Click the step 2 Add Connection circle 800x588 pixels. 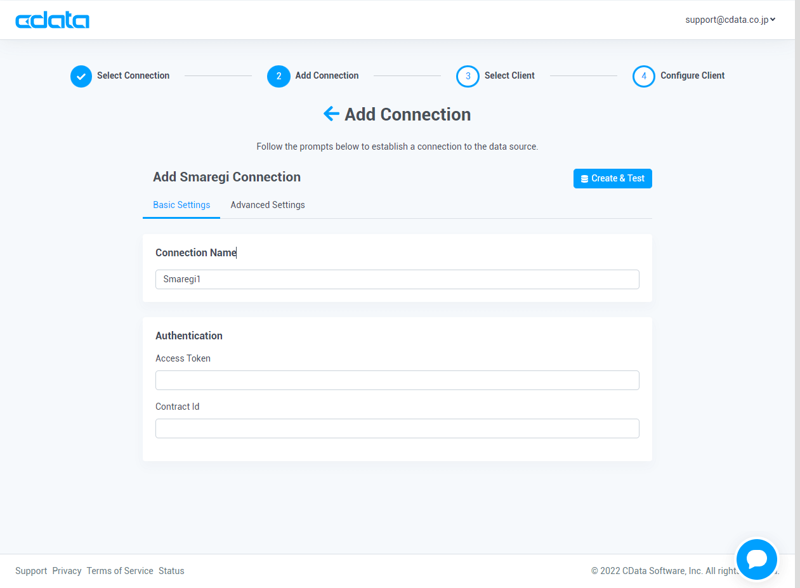tap(279, 76)
